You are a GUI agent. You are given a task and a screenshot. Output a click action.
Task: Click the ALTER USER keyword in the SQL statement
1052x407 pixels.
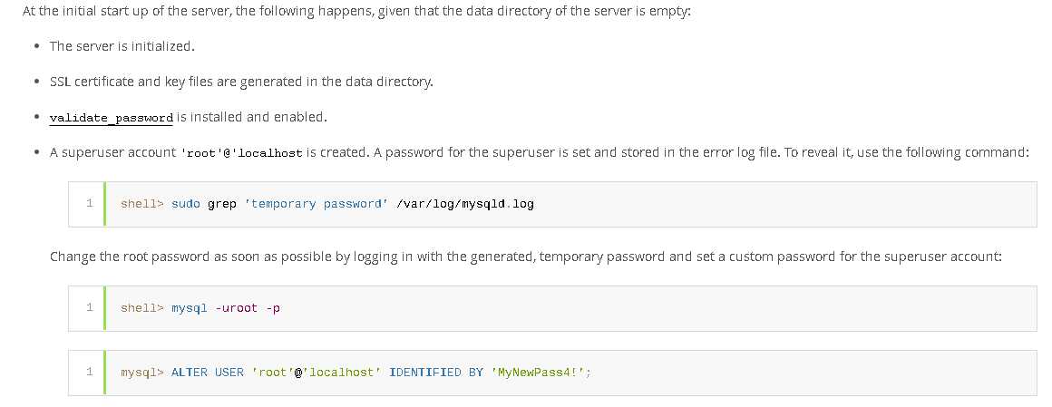tap(208, 373)
